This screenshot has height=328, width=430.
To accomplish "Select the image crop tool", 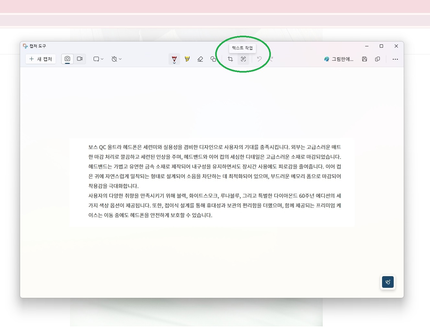I will coord(230,59).
